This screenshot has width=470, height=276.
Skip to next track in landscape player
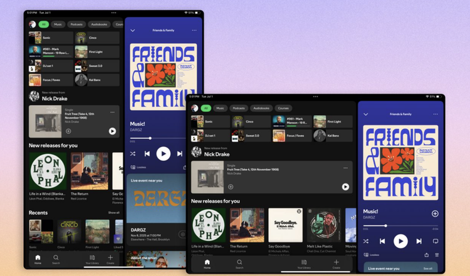click(419, 241)
